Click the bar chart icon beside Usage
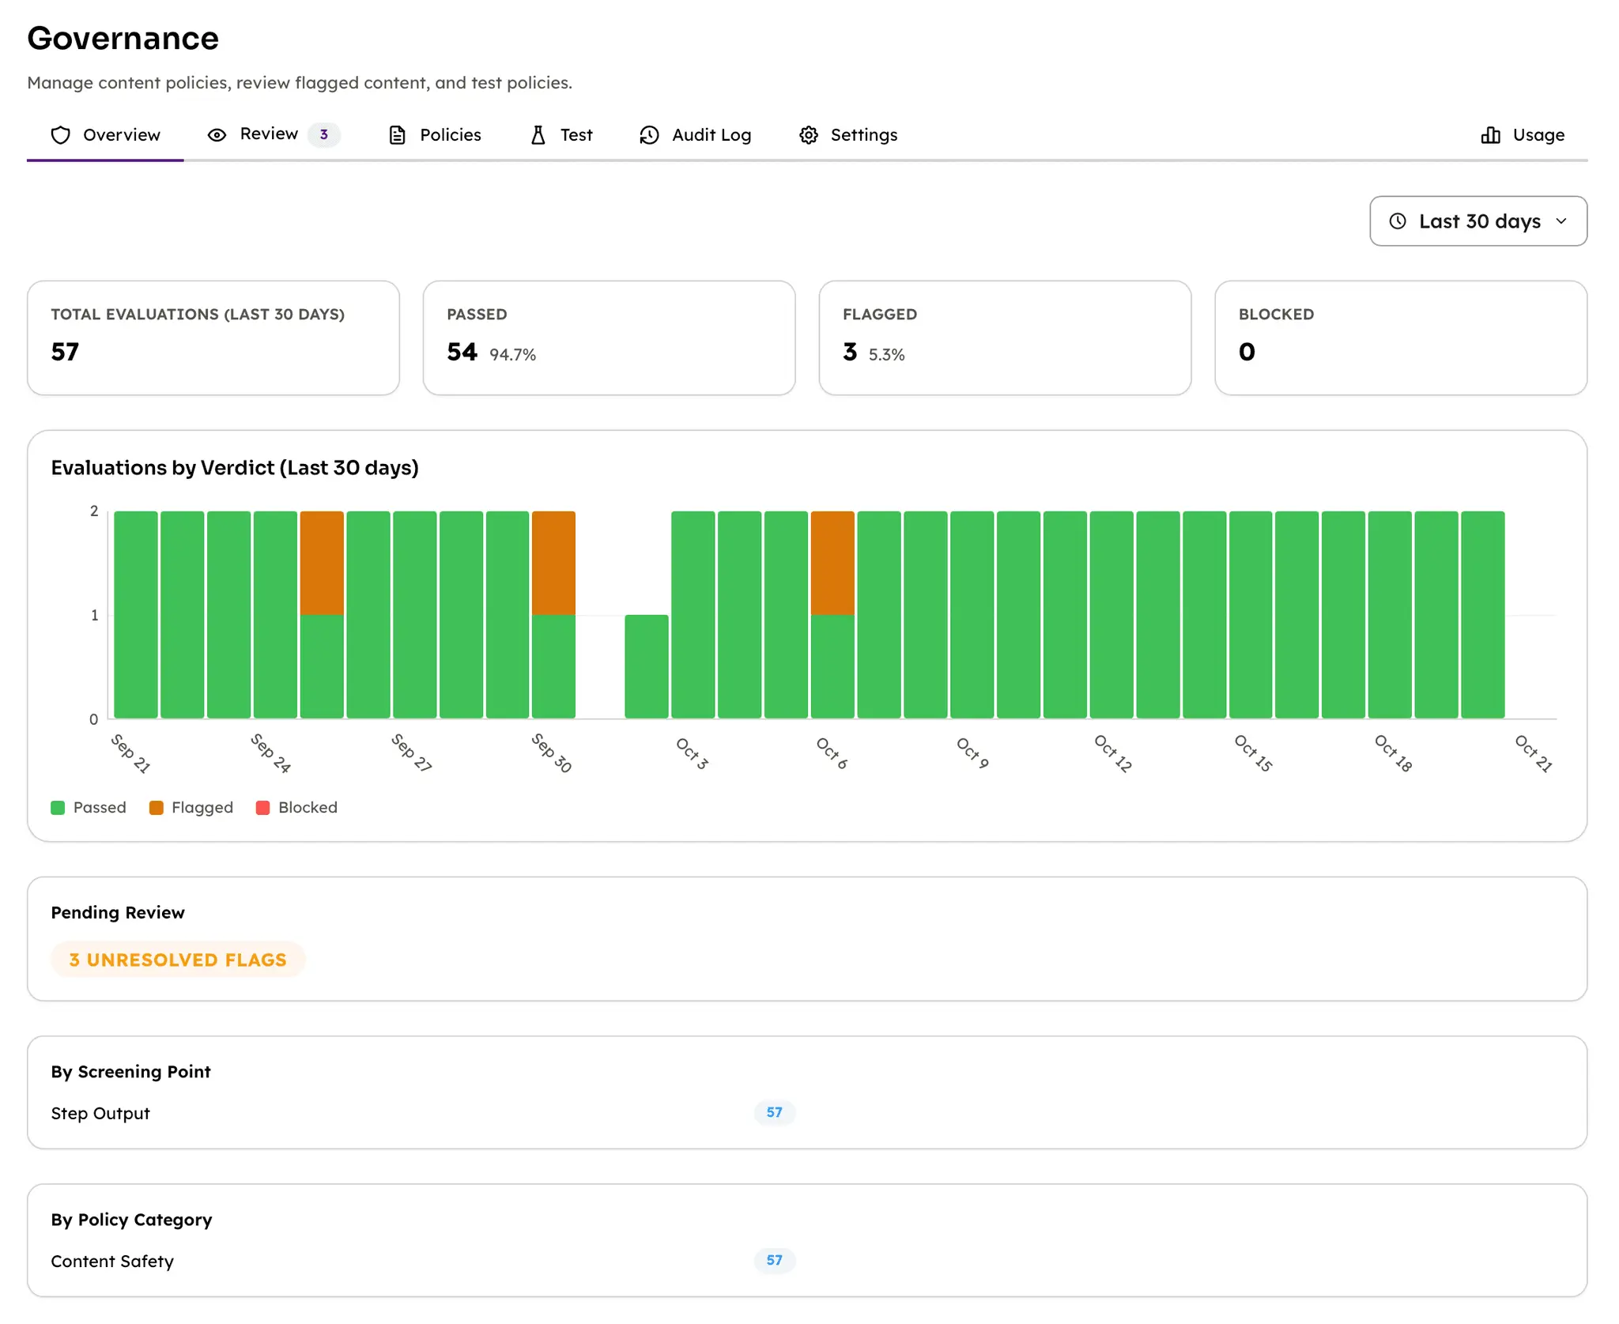Image resolution: width=1619 pixels, height=1324 pixels. point(1491,135)
